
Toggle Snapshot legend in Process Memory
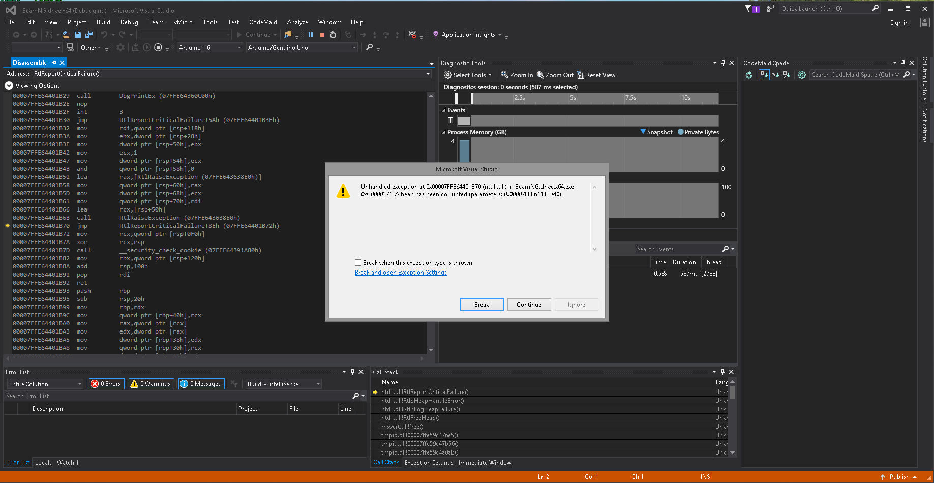[656, 132]
